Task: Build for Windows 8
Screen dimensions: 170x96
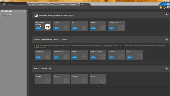Action: 93,29
